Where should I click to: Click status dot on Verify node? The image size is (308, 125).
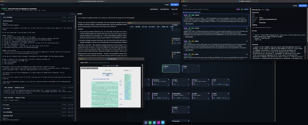[x=228, y=94]
